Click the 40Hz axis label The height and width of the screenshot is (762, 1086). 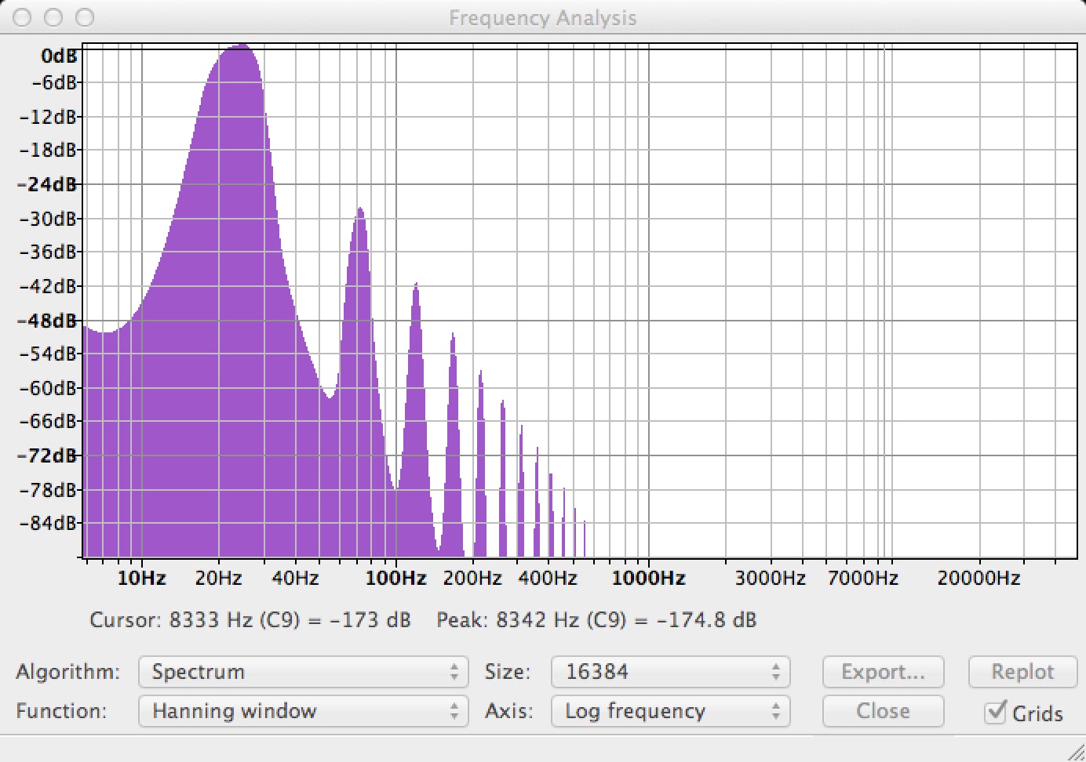pyautogui.click(x=295, y=579)
